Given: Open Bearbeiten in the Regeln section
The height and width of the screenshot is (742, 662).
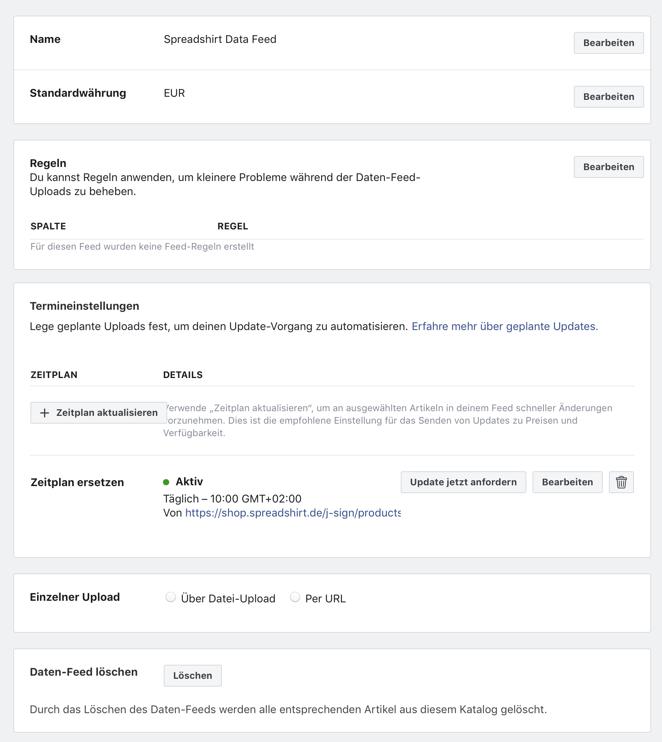Looking at the screenshot, I should (608, 167).
